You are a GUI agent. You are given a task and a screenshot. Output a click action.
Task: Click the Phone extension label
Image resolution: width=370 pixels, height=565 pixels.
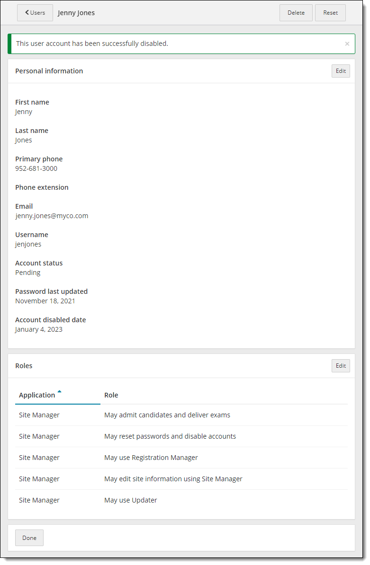[42, 187]
